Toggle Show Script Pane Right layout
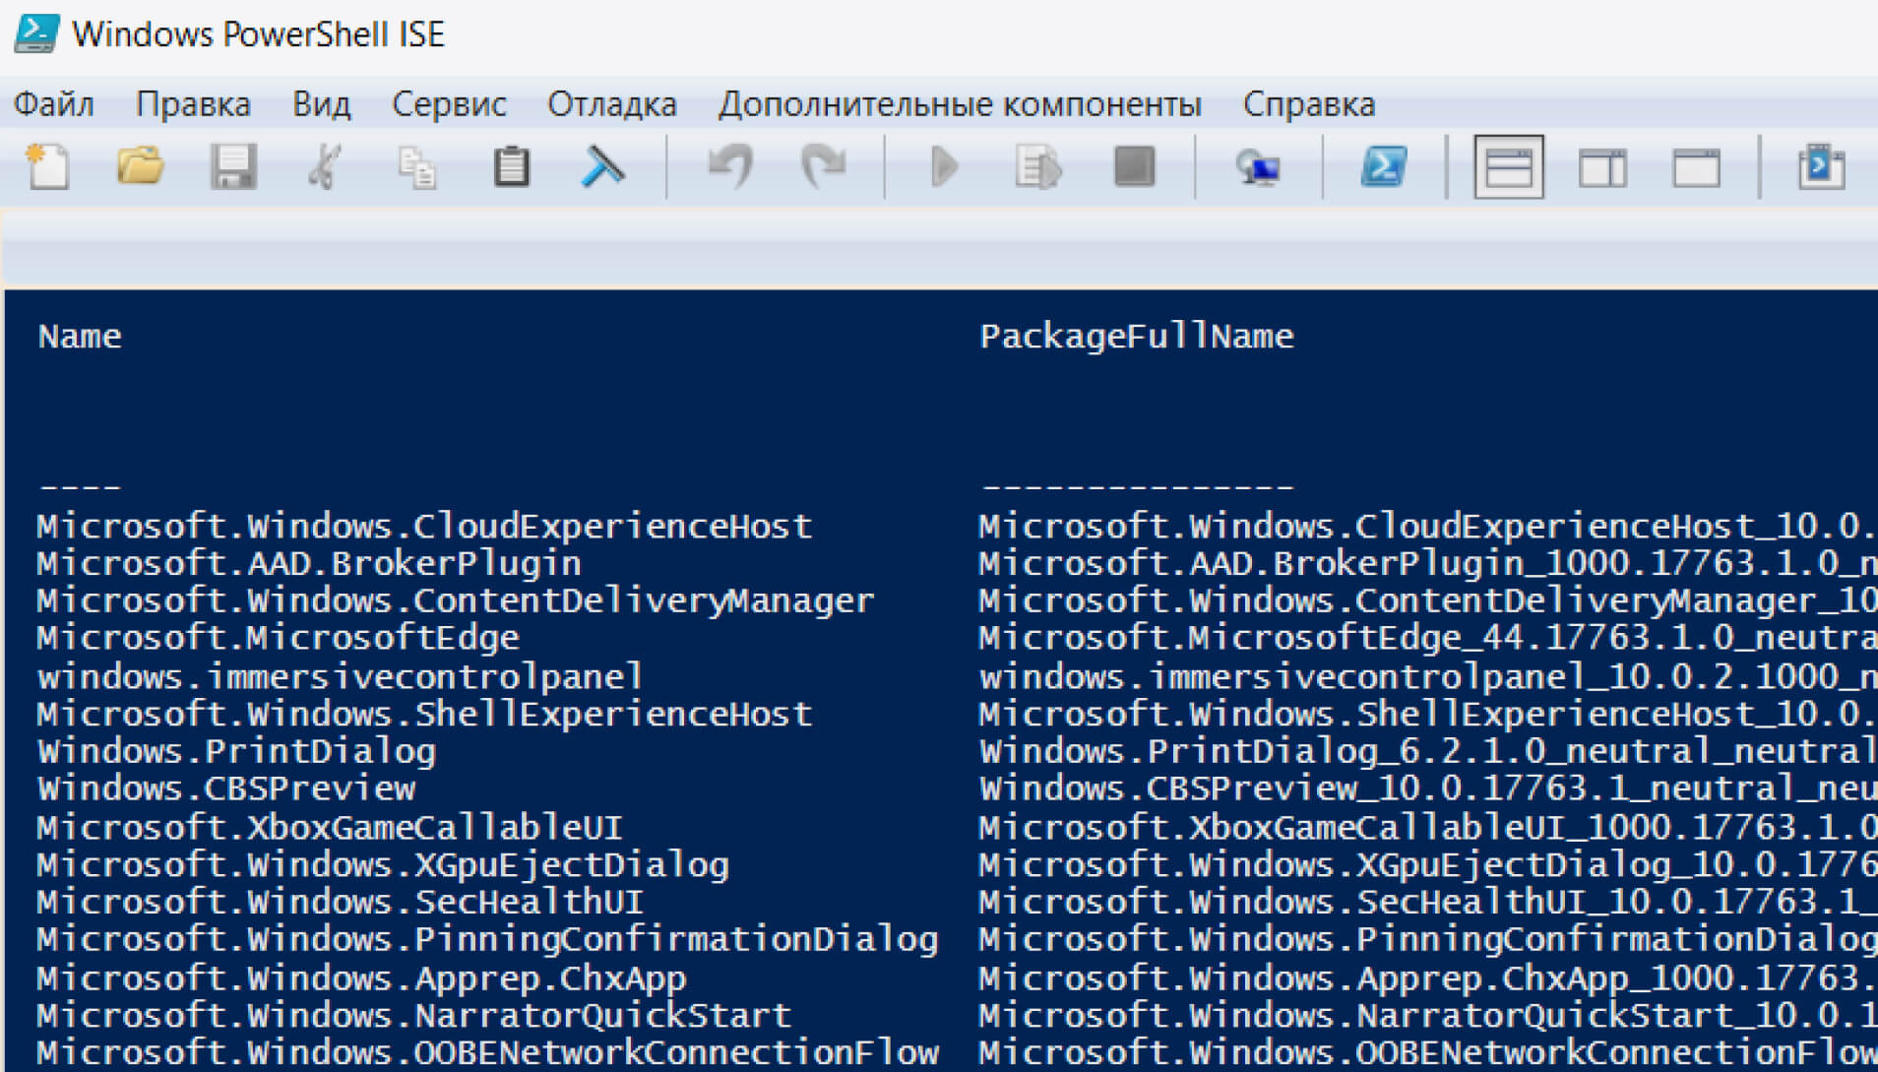Viewport: 1878px width, 1072px height. [1602, 167]
